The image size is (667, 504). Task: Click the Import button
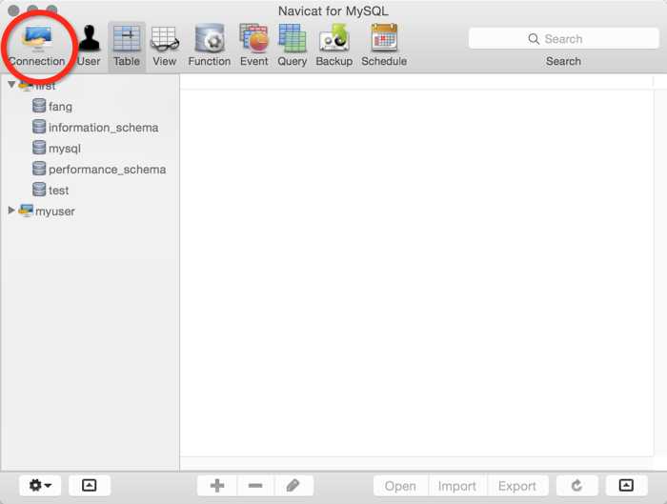tap(457, 486)
